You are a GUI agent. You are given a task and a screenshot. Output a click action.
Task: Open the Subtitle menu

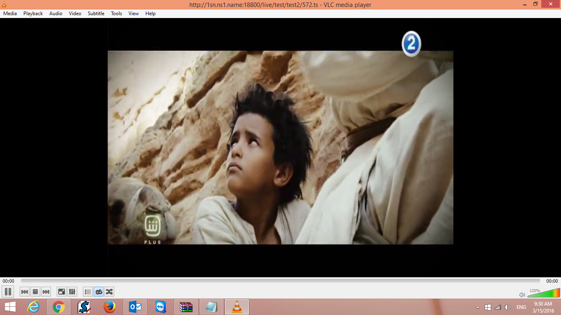point(96,14)
